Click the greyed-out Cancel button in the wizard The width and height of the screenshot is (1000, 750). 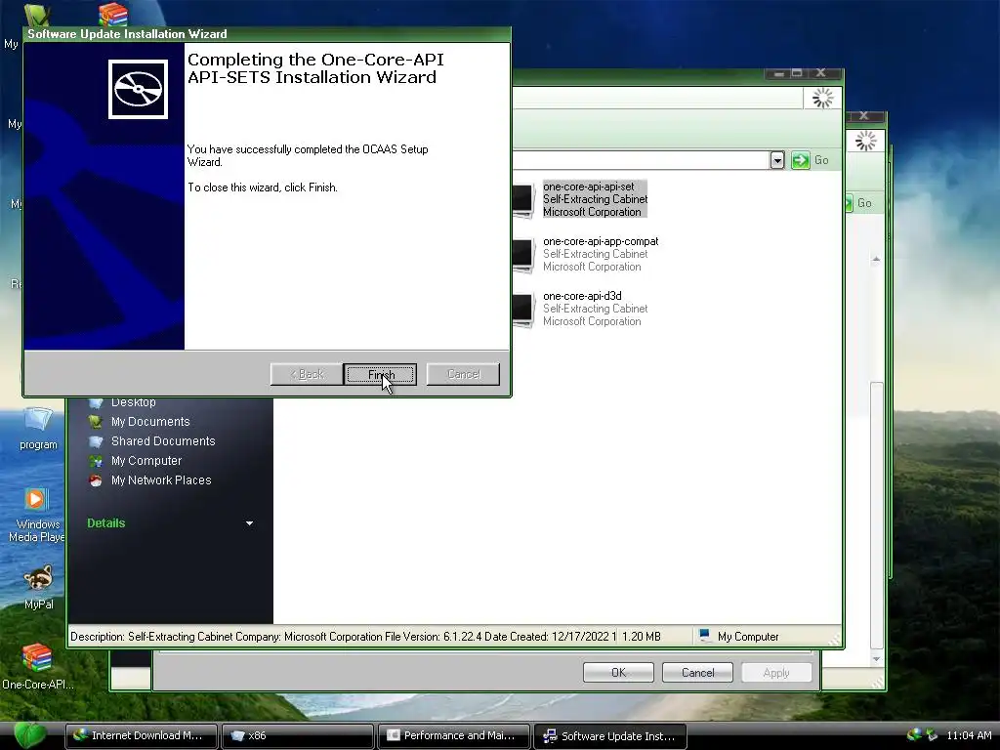[463, 374]
